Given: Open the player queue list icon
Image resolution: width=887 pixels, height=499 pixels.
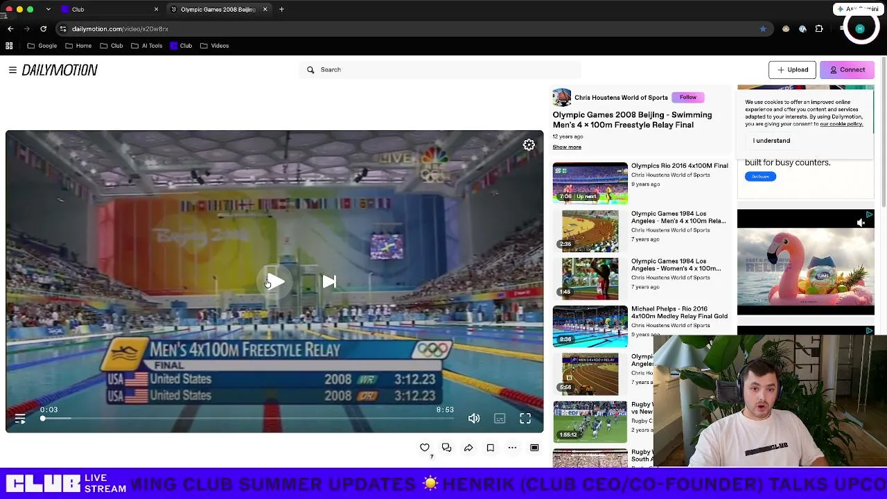Looking at the screenshot, I should tap(20, 419).
